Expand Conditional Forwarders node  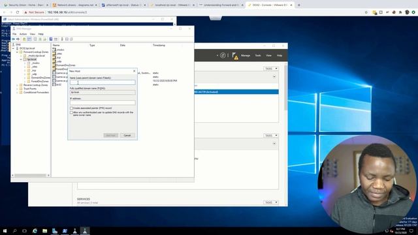click(18, 93)
